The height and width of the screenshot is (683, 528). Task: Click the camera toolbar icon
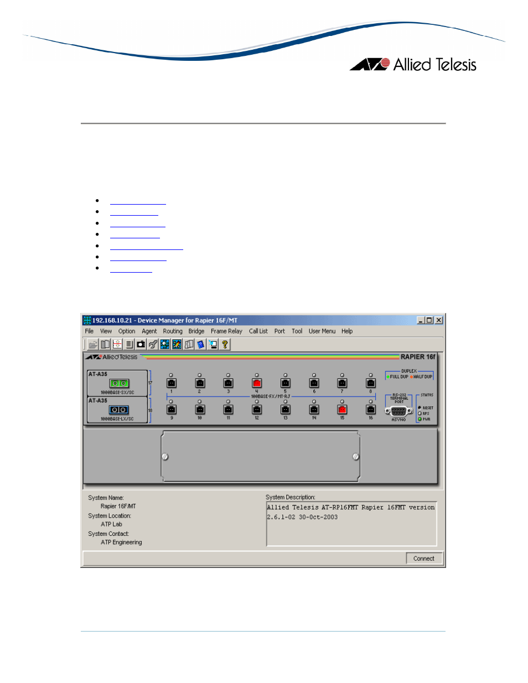coord(141,345)
